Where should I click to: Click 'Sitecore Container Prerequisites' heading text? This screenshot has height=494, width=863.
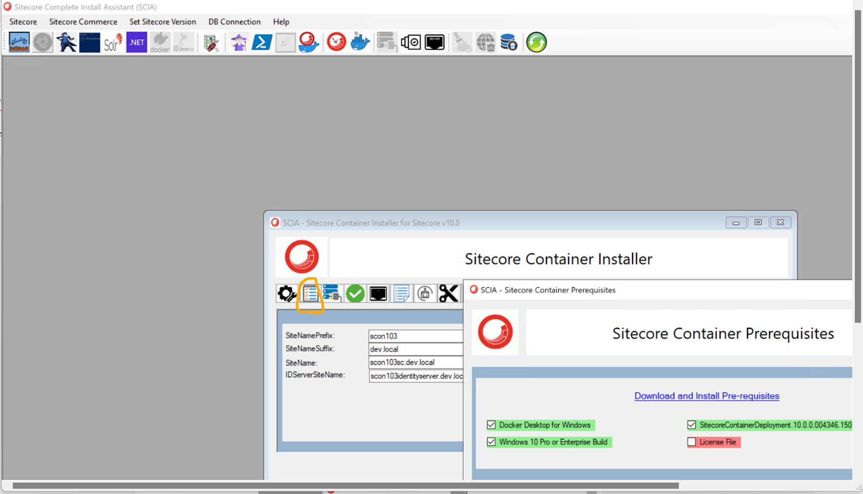723,334
